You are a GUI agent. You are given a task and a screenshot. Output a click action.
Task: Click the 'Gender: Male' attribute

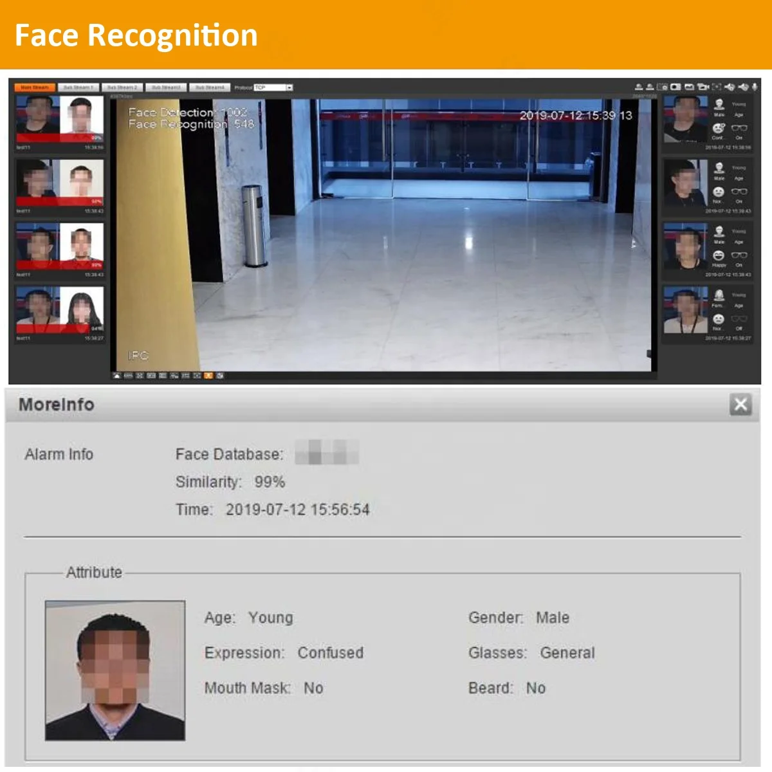point(519,618)
